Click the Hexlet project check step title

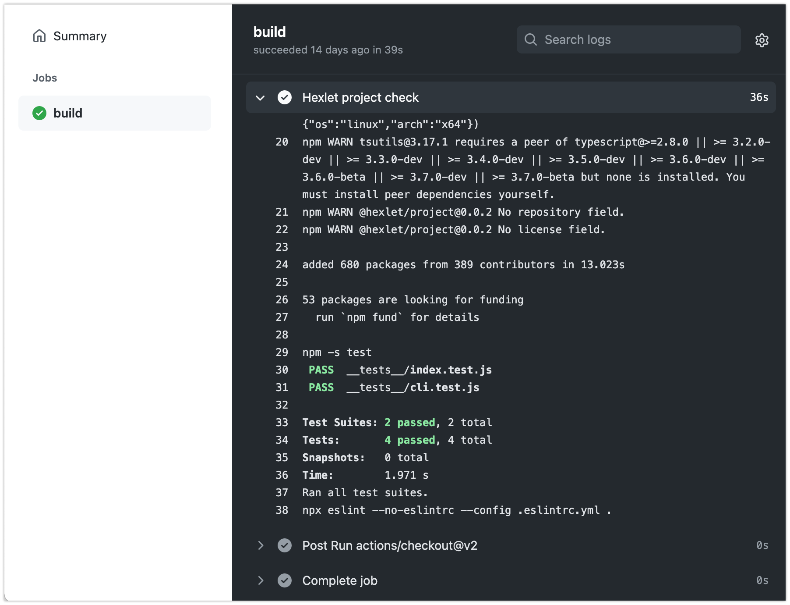(x=360, y=97)
